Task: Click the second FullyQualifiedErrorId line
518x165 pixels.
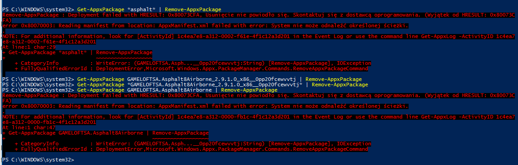Action: 191,149
